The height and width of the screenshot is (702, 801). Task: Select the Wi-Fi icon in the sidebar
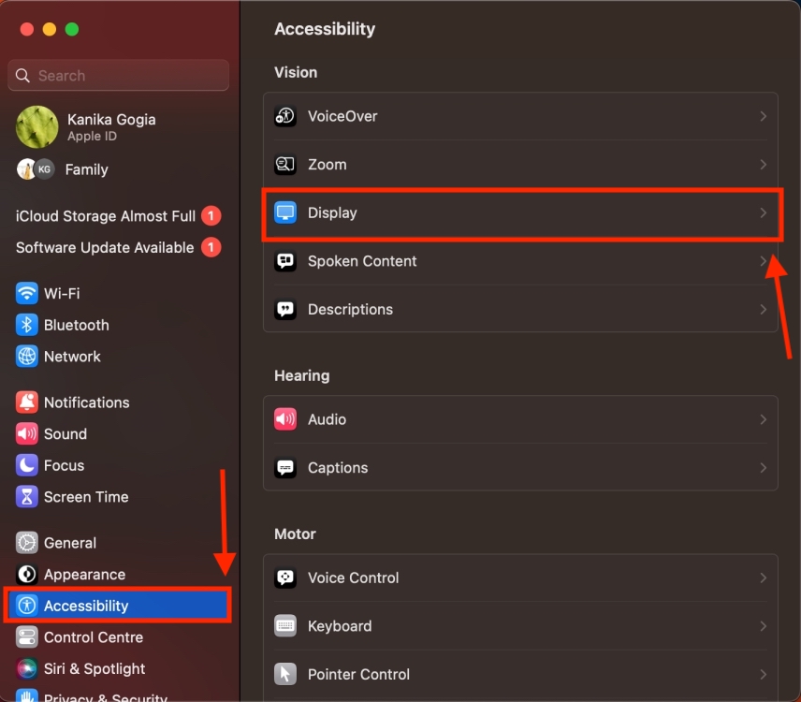tap(26, 293)
